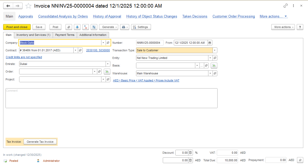This screenshot has height=166, width=308.
Task: Open Settings with tools icon
Action: click(141, 27)
